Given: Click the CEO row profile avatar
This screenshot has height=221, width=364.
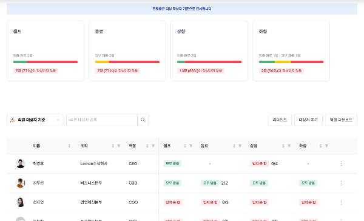Looking at the screenshot, I should (x=21, y=163).
